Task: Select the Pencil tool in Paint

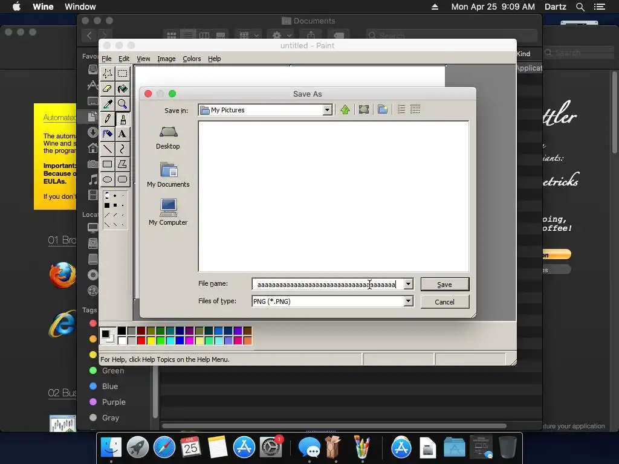Action: point(108,119)
